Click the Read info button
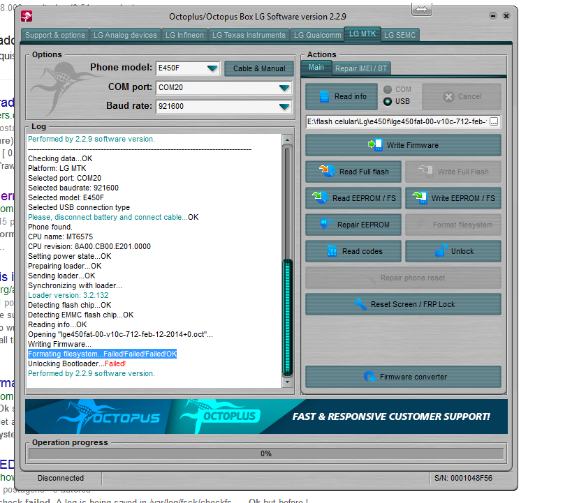The width and height of the screenshot is (586, 503). pyautogui.click(x=342, y=96)
